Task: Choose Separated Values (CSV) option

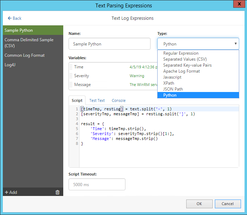Action: coord(198,59)
